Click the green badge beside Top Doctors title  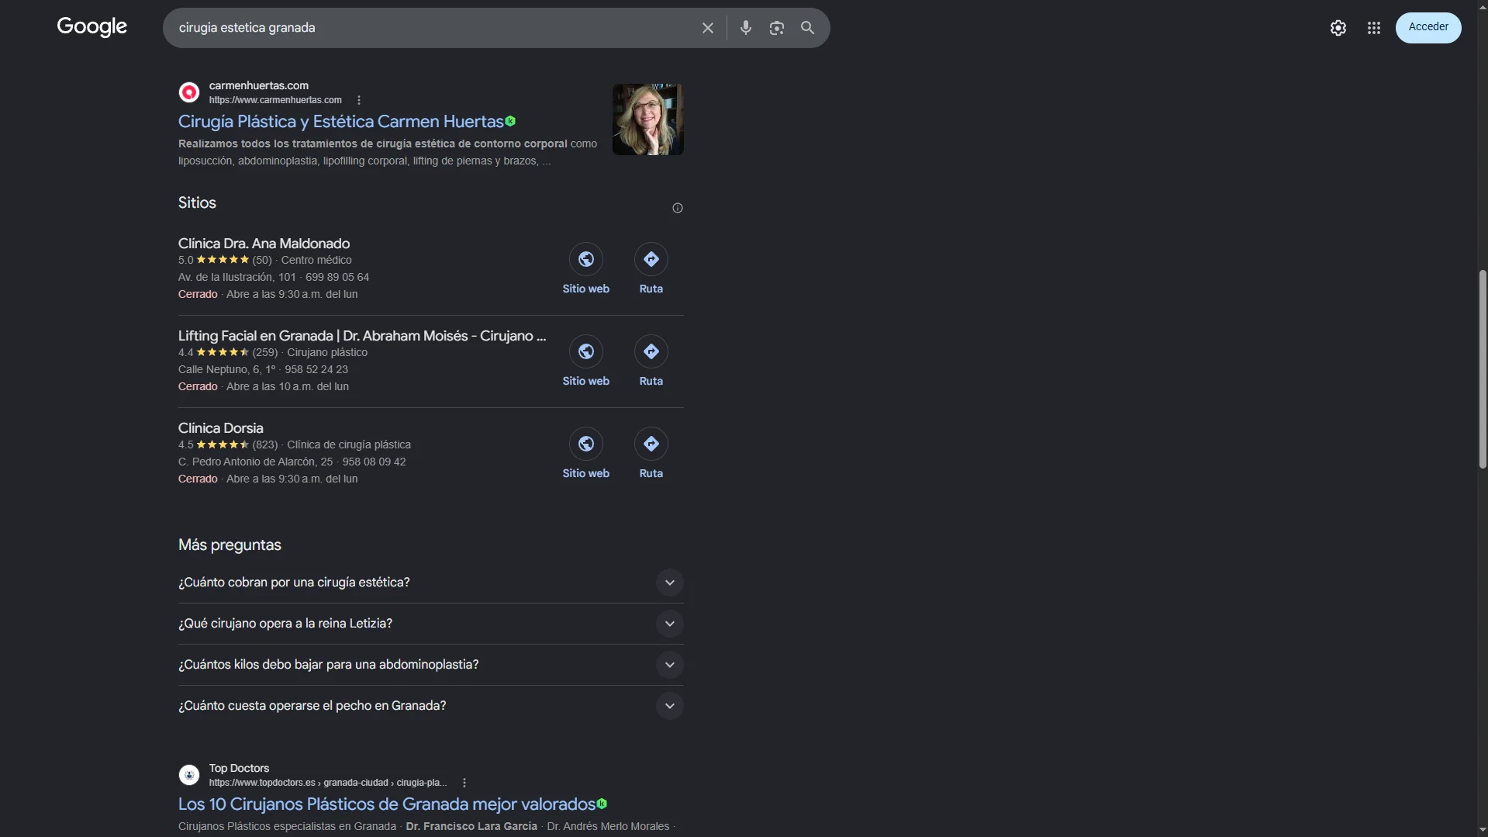602,804
